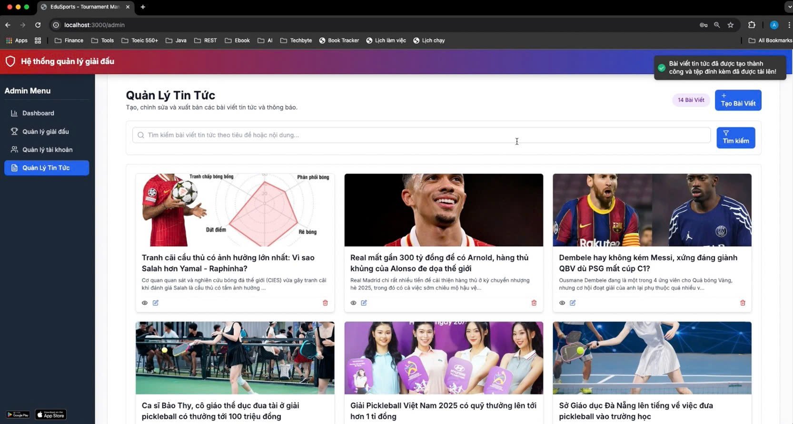Open the password key icon in address bar
The height and width of the screenshot is (424, 793).
[703, 25]
